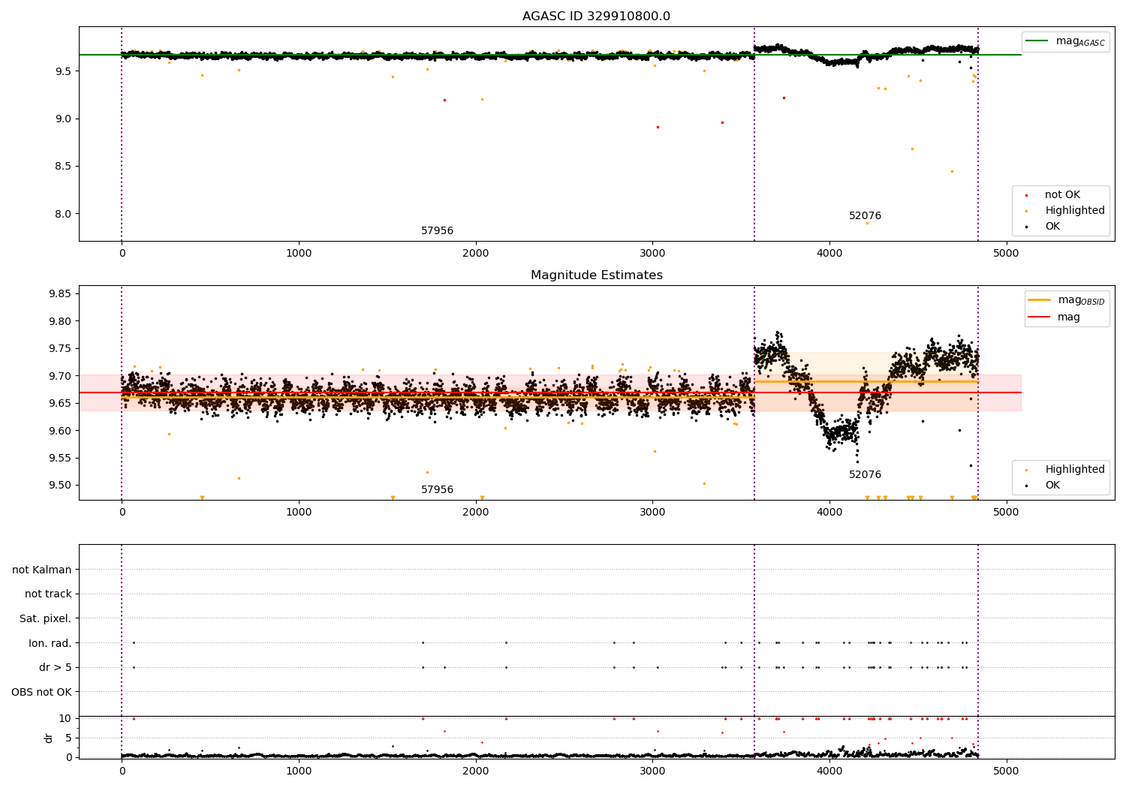Click the AGASC ID 329910800.0 plot title

(596, 17)
